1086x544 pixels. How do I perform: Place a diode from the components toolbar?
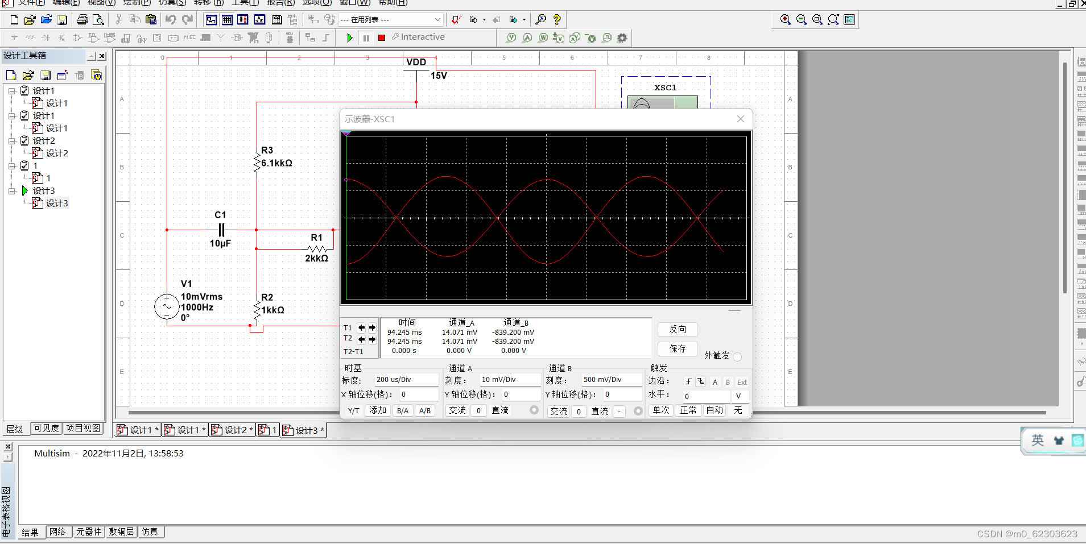click(46, 38)
